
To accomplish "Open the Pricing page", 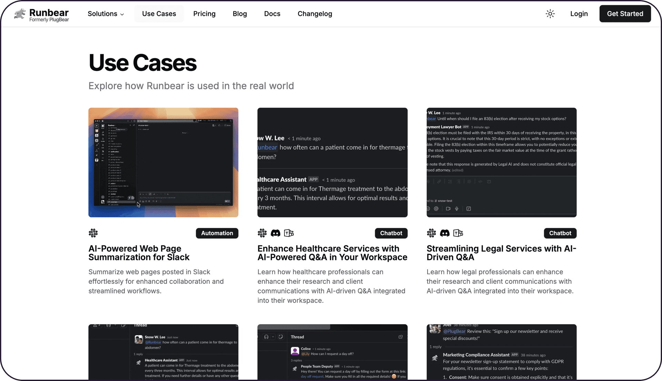I will click(204, 14).
